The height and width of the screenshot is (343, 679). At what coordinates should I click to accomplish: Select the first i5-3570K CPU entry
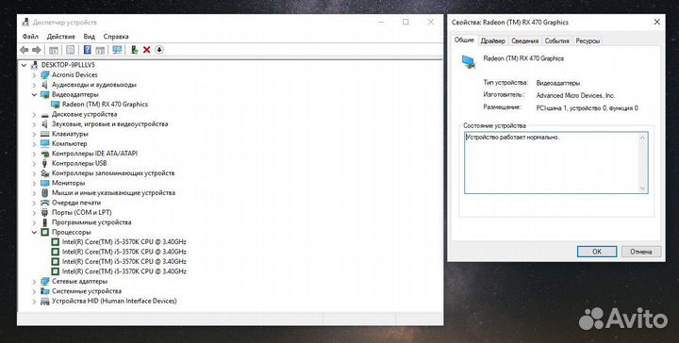click(124, 242)
